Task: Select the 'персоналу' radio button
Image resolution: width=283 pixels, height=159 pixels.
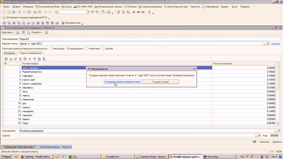Action: tap(51, 49)
